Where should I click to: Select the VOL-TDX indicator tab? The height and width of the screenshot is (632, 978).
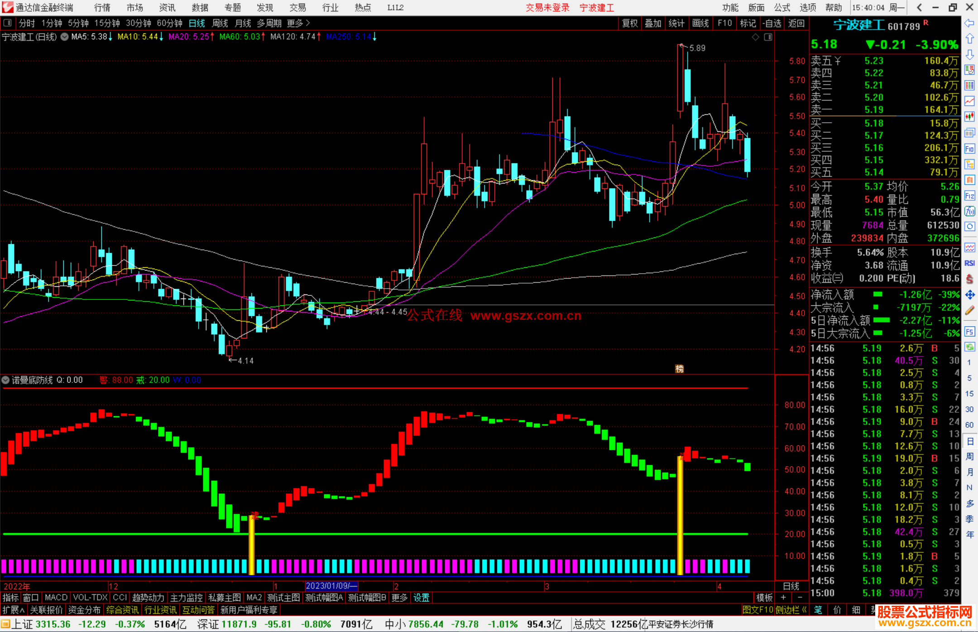point(91,598)
